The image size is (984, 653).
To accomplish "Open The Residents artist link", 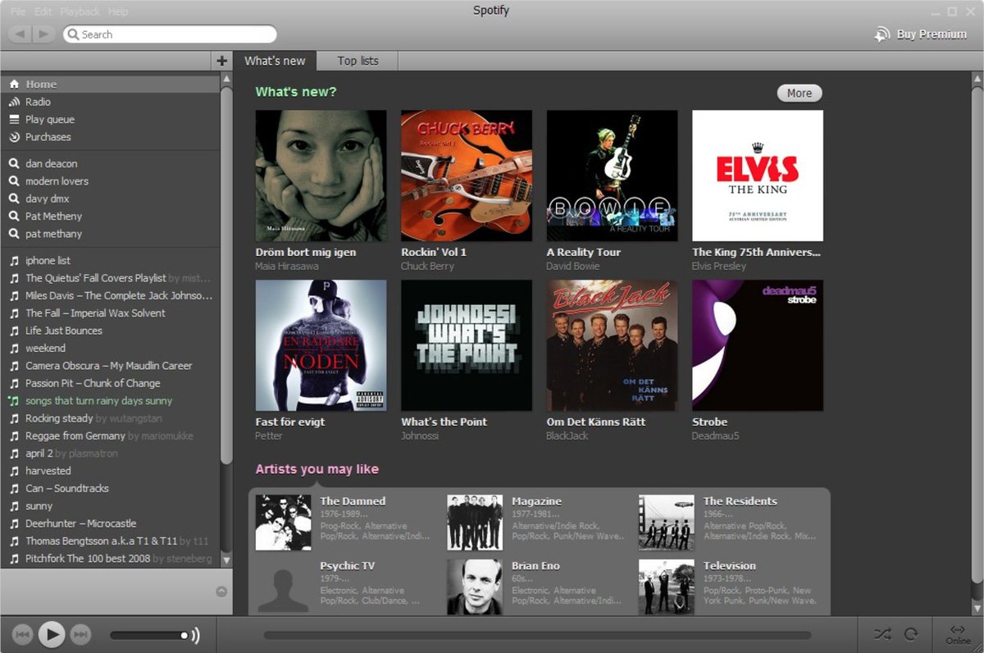I will point(740,501).
